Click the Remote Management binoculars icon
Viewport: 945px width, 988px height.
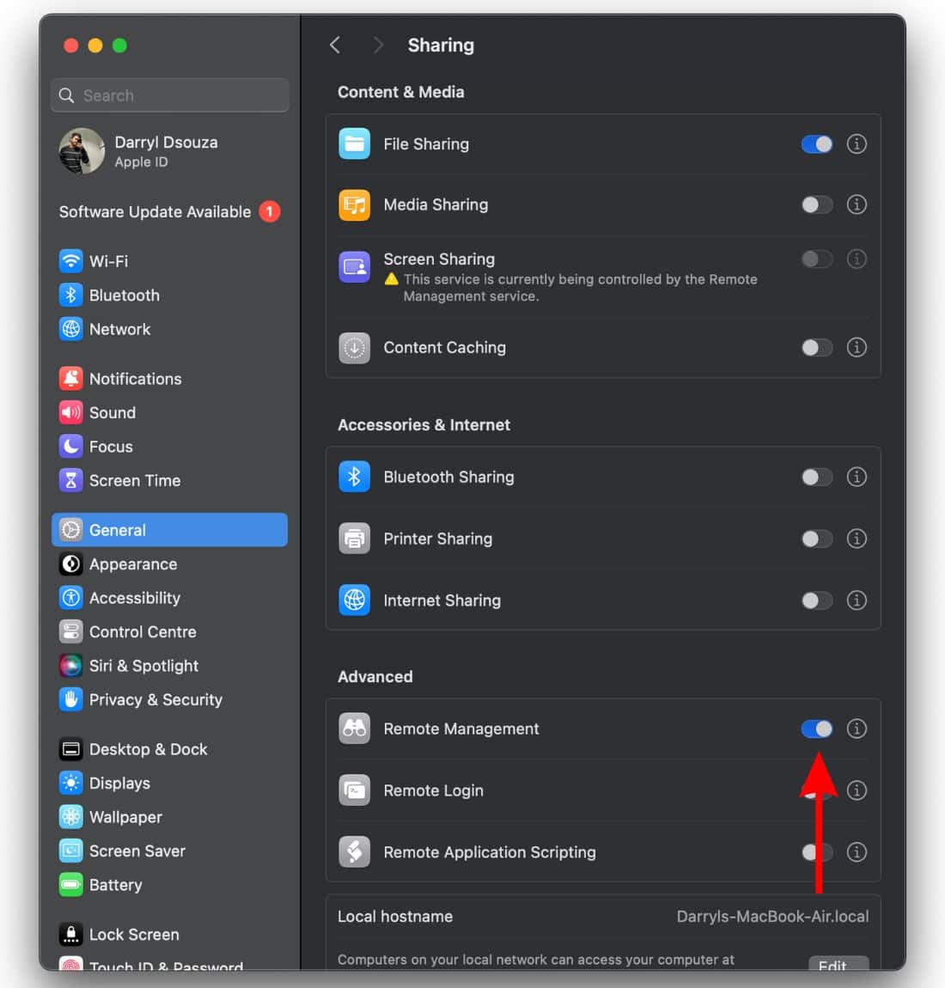click(x=354, y=729)
